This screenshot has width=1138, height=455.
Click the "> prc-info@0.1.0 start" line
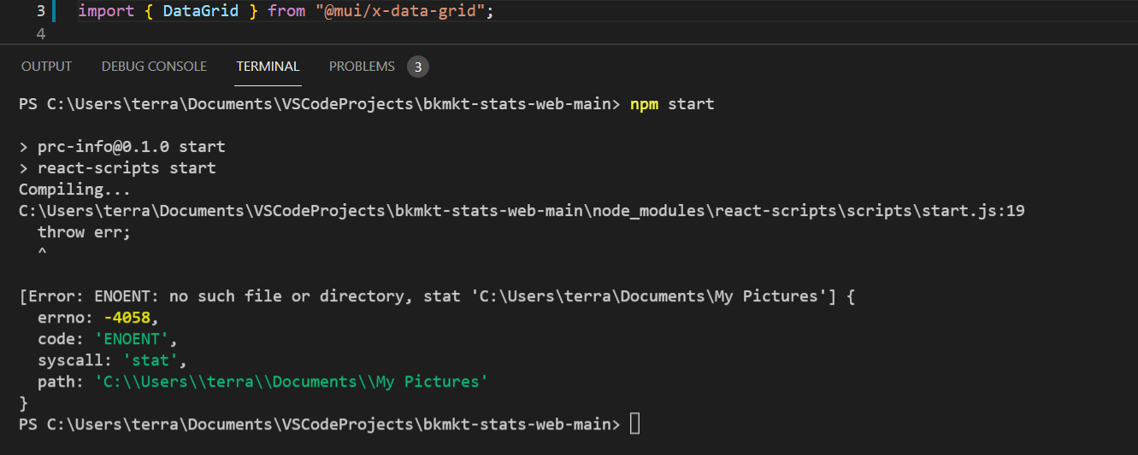click(x=122, y=147)
